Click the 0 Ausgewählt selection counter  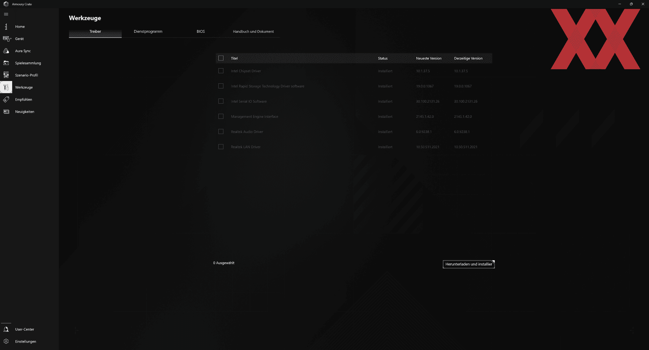click(224, 263)
